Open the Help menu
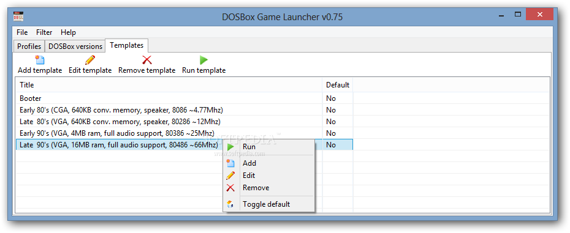This screenshot has height=233, width=570. pos(68,32)
